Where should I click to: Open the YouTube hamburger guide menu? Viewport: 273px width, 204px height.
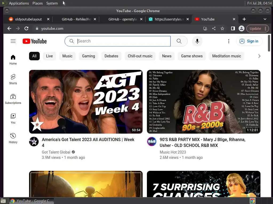click(x=13, y=41)
